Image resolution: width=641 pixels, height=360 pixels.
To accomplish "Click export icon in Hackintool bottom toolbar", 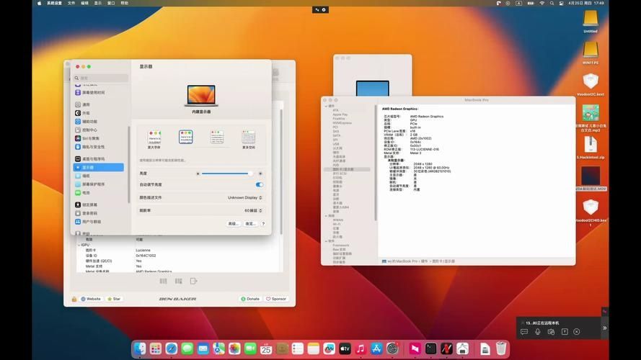I will click(x=194, y=281).
